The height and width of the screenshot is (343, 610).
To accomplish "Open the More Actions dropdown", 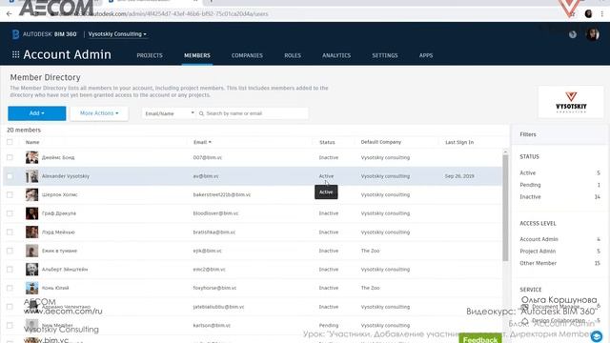I will 99,113.
